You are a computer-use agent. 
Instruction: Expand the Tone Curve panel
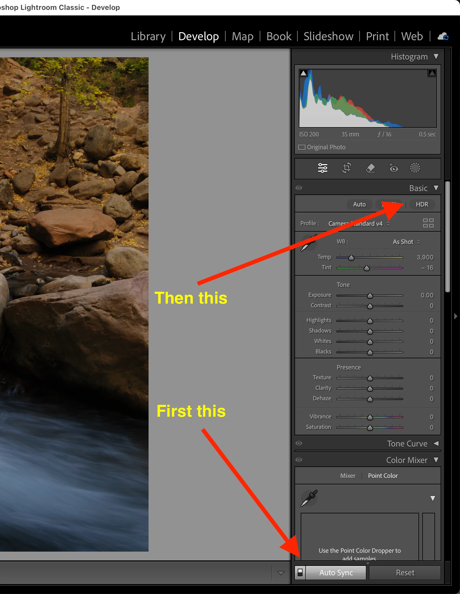(x=436, y=443)
